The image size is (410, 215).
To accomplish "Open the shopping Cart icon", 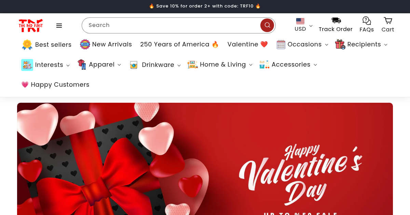I will (x=388, y=21).
